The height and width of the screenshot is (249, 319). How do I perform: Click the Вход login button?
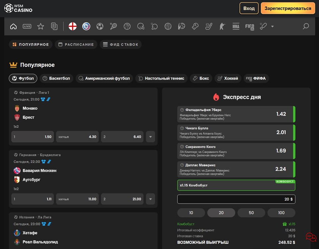pos(249,8)
